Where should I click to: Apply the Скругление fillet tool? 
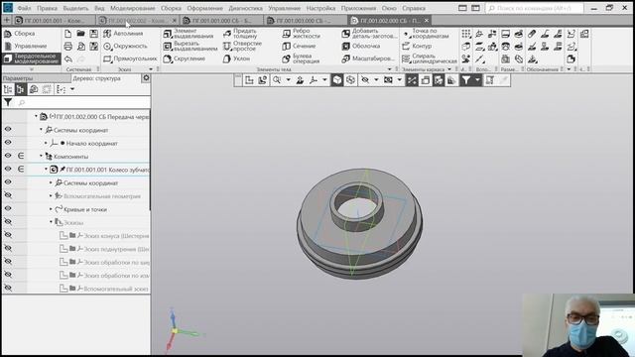click(x=185, y=59)
